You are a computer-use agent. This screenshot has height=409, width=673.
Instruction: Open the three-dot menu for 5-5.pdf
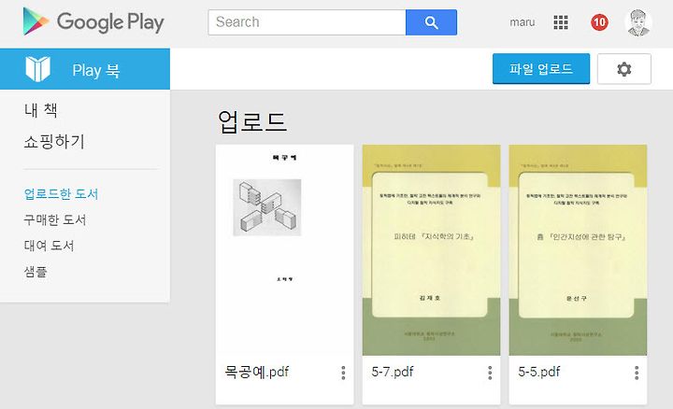(x=637, y=373)
